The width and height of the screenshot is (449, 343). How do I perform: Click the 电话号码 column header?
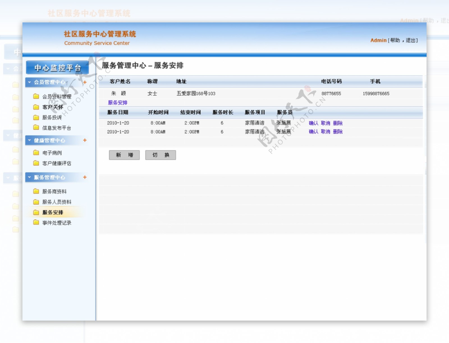pyautogui.click(x=331, y=81)
